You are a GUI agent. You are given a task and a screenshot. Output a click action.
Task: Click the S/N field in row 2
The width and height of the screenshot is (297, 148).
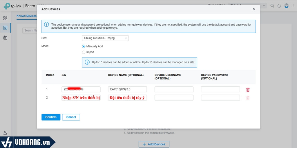81,98
